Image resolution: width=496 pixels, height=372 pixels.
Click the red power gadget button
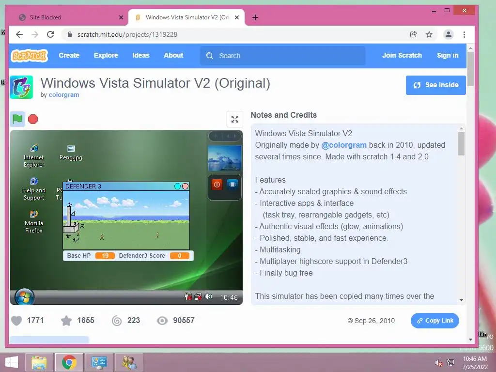pyautogui.click(x=217, y=185)
